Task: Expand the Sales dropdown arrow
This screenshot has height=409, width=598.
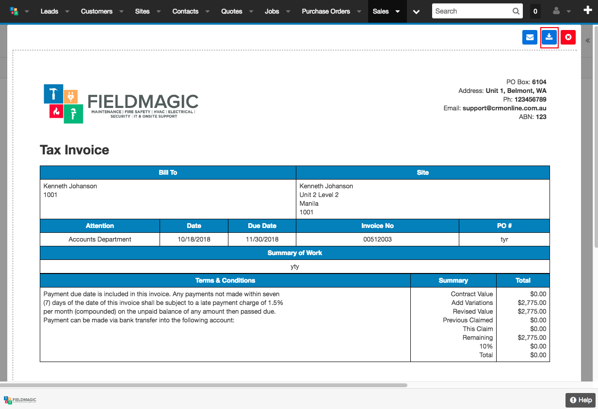Action: click(x=398, y=12)
